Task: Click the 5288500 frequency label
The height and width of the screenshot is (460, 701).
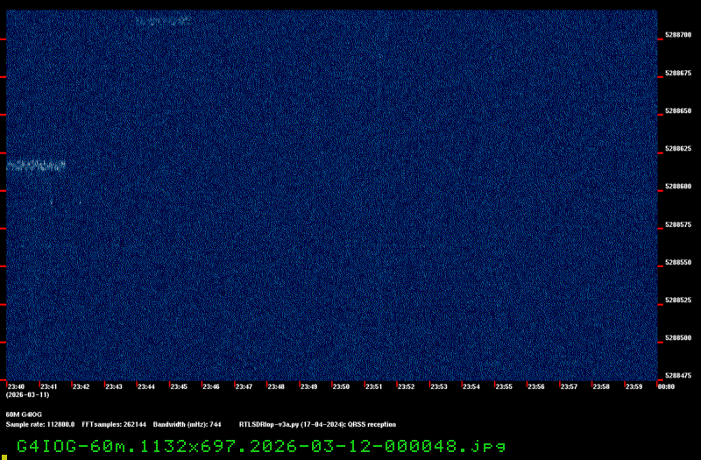Action: click(x=678, y=338)
